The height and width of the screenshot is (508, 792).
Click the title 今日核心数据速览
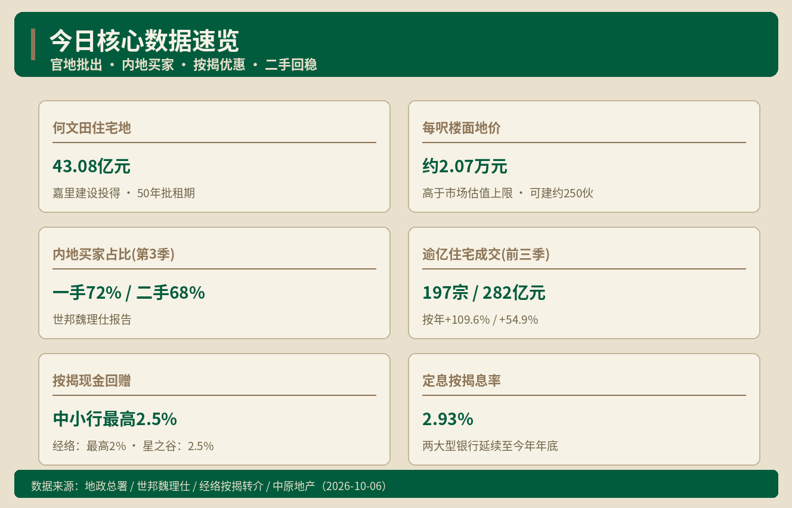pos(144,41)
